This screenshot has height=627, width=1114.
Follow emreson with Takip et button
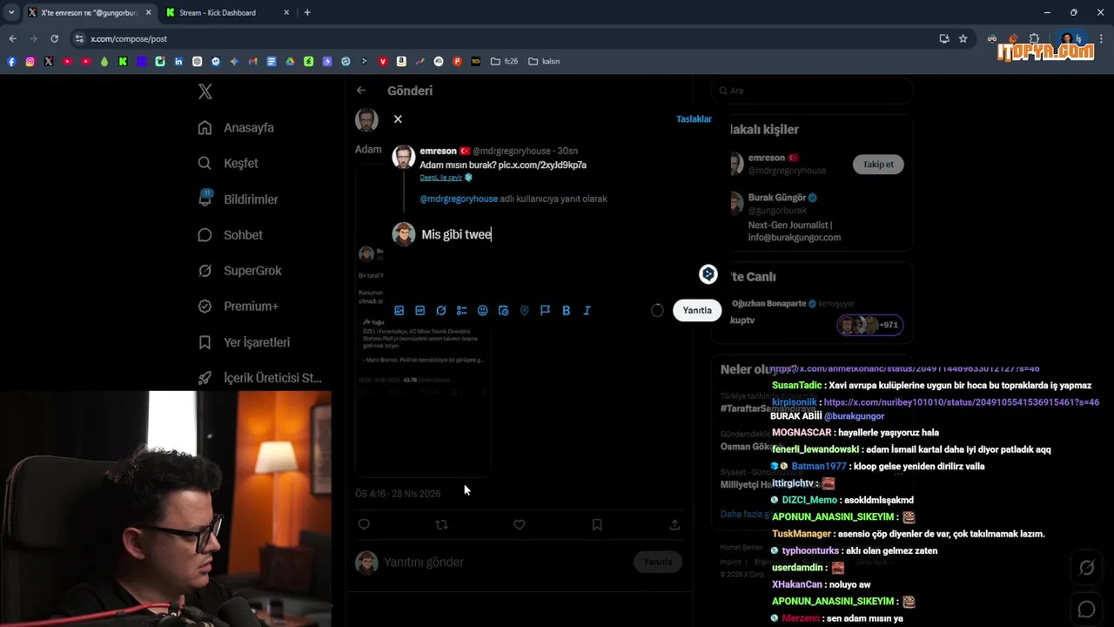click(x=878, y=164)
